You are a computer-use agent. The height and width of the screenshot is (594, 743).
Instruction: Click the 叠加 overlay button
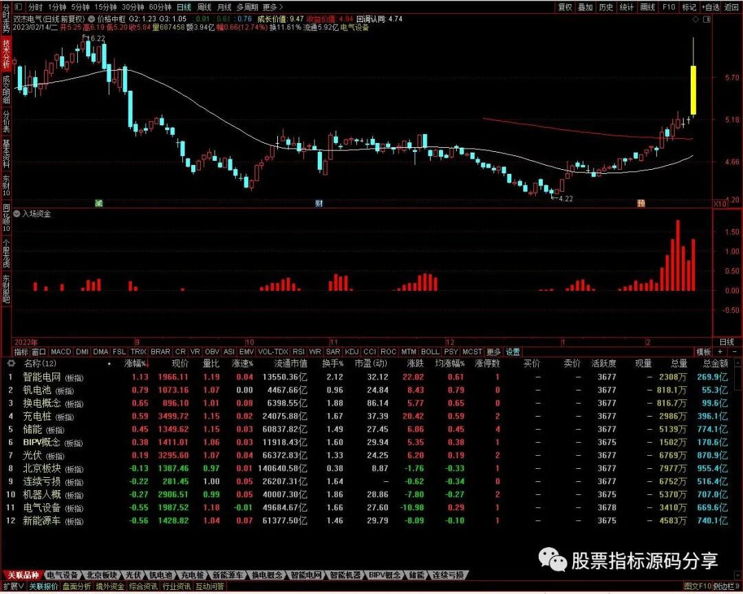pyautogui.click(x=585, y=7)
